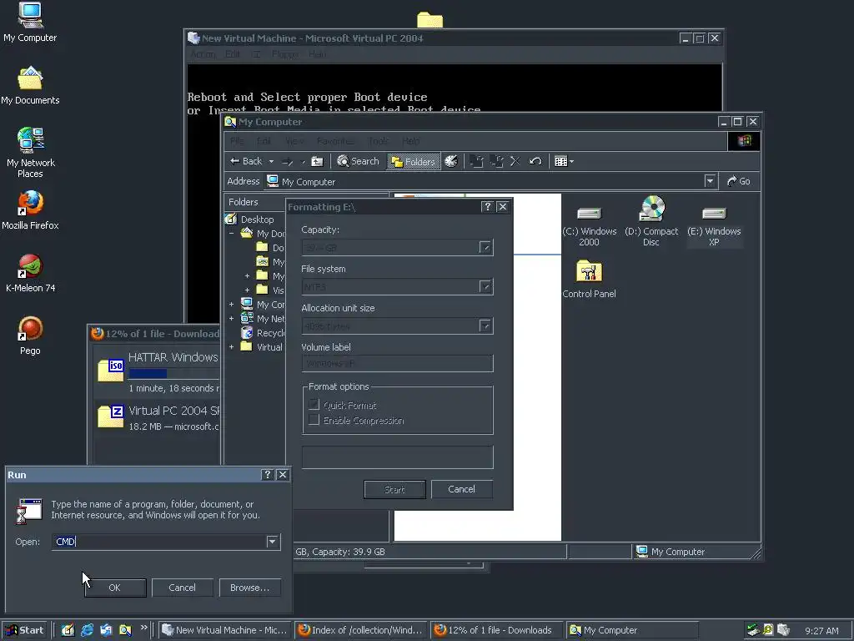Open the My Computer desktop icon
Screen dimensions: 854x641
click(x=30, y=23)
